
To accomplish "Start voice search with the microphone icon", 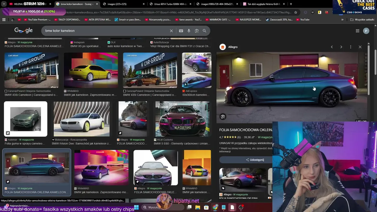I will [x=189, y=31].
